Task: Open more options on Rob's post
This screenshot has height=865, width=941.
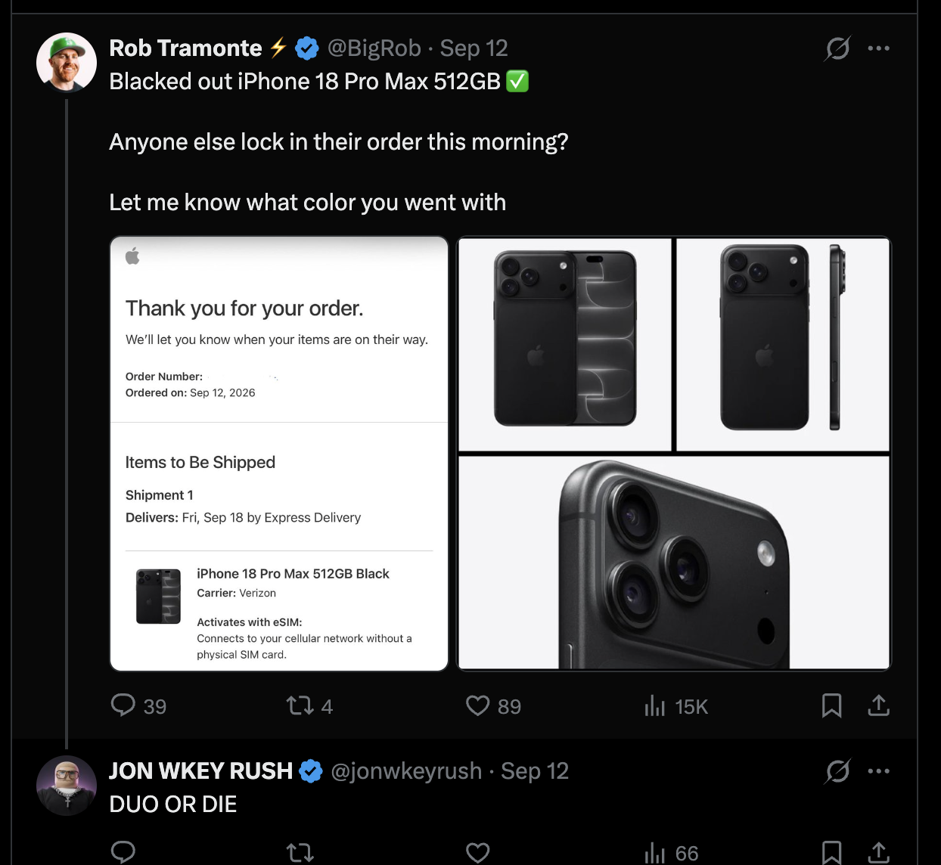Action: click(x=879, y=48)
